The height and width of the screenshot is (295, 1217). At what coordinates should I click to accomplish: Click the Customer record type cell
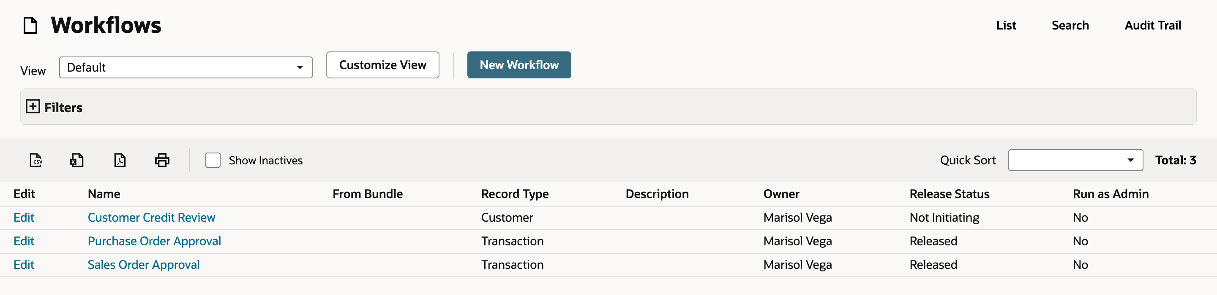tap(507, 218)
